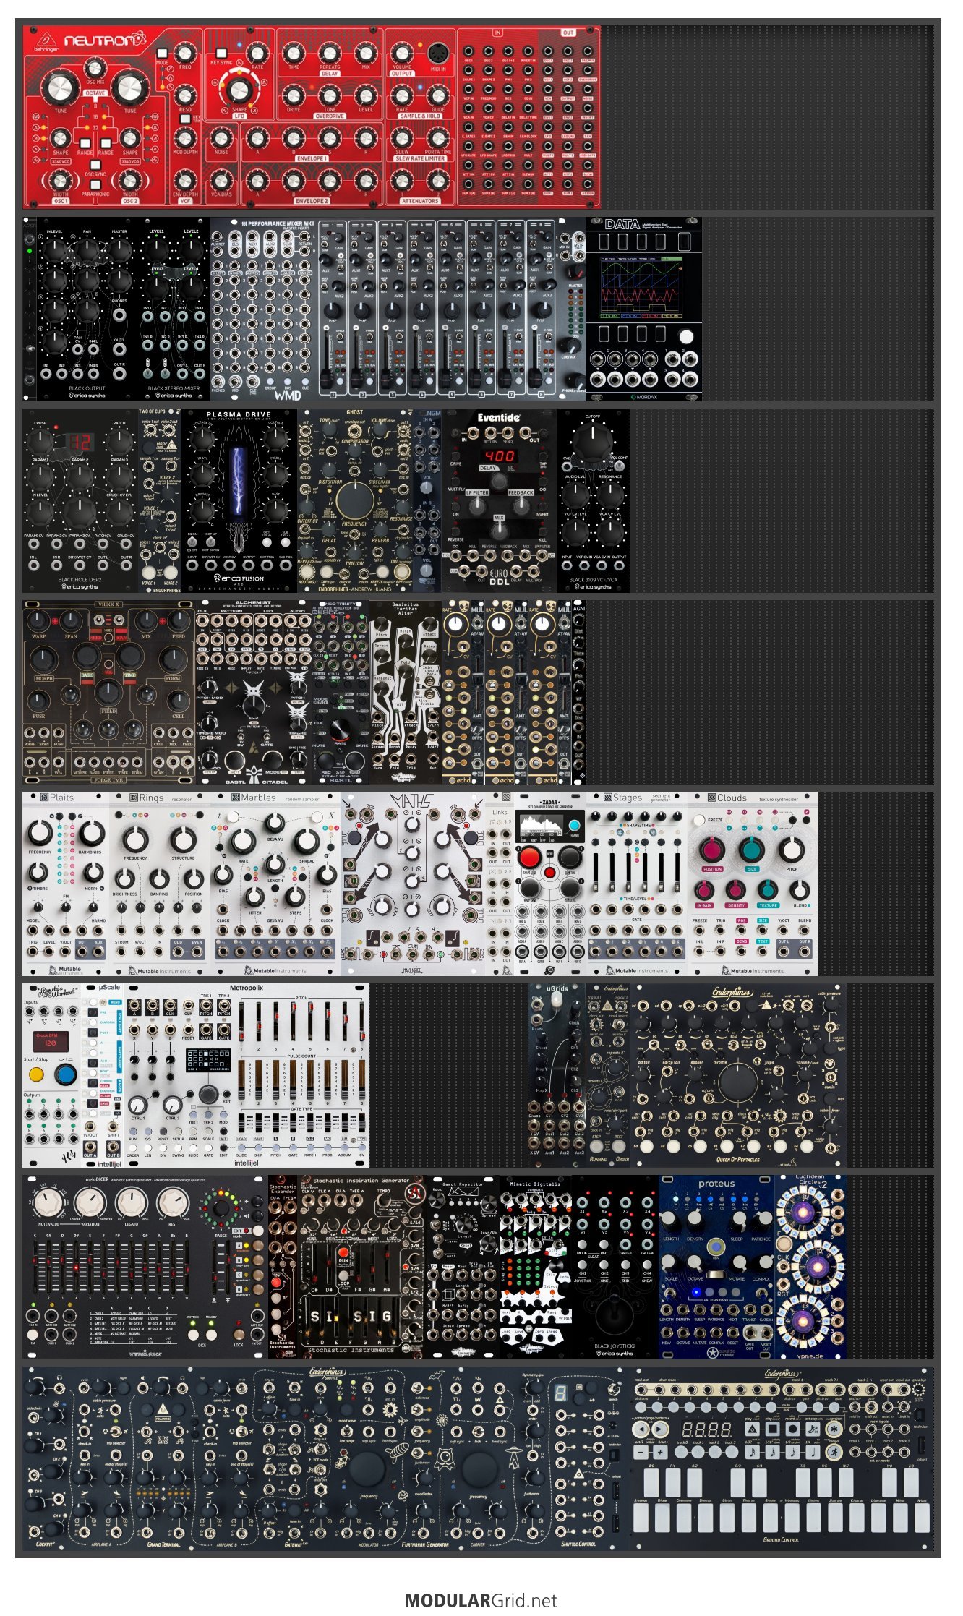This screenshot has height=1616, width=963.
Task: Click the teal SIZE knob on Clouds
Action: tap(751, 850)
